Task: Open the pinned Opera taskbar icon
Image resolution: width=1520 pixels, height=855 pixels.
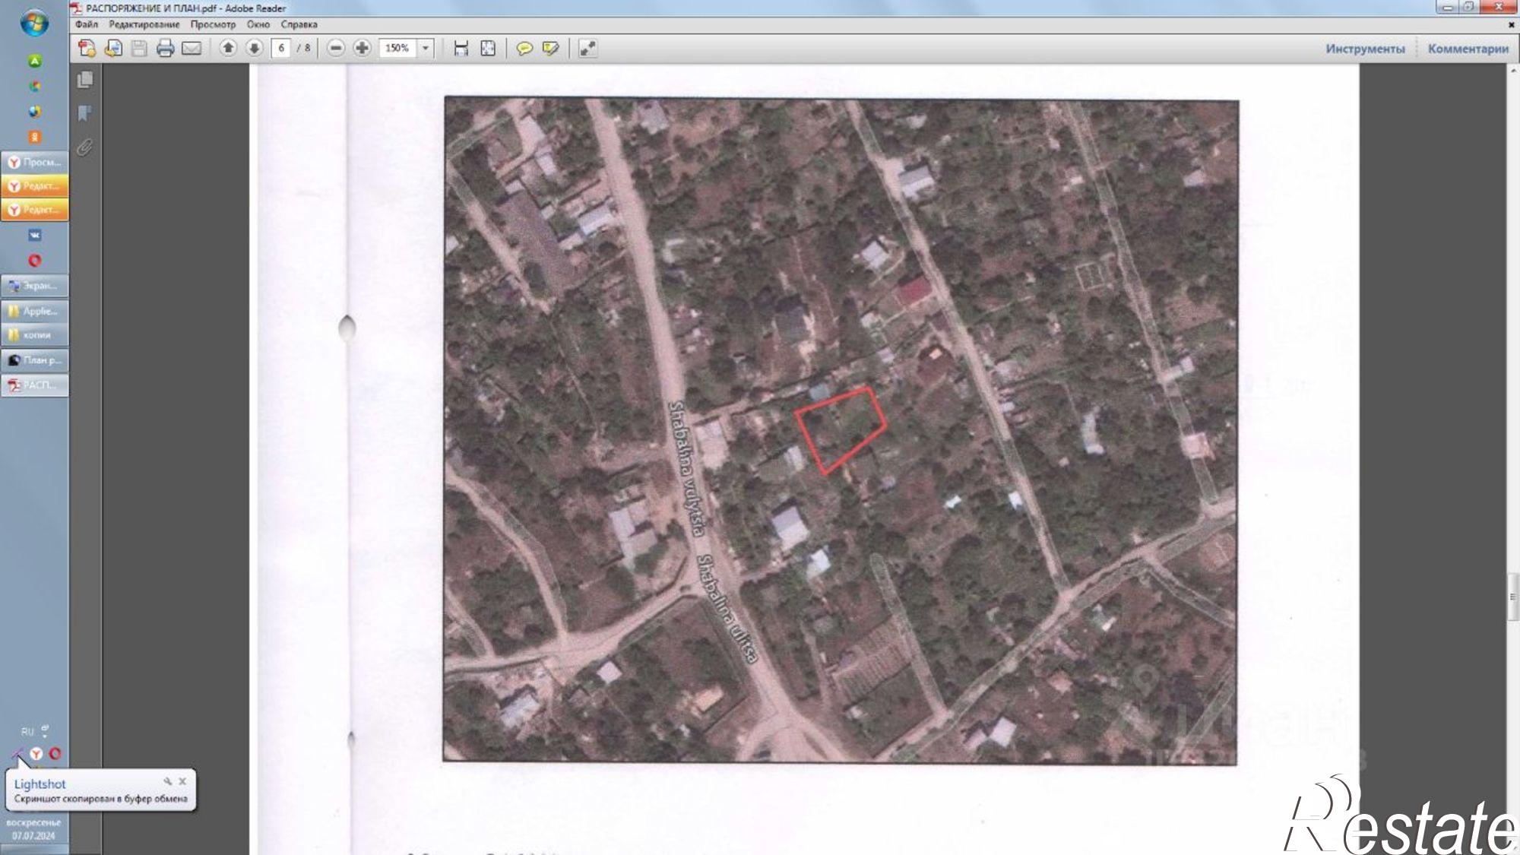Action: coord(34,261)
